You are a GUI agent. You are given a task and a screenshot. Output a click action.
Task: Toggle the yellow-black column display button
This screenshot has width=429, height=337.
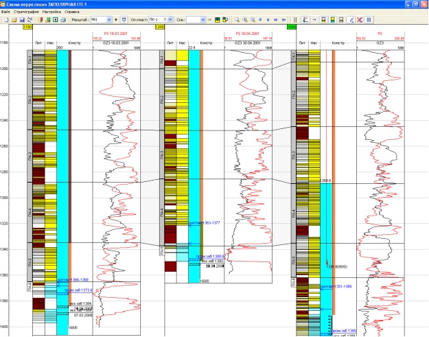[x=323, y=20]
